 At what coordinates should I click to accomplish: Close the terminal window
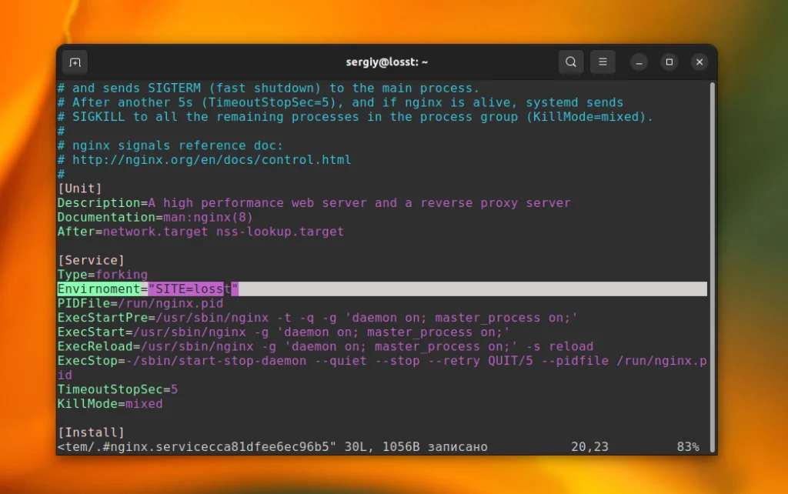[700, 62]
